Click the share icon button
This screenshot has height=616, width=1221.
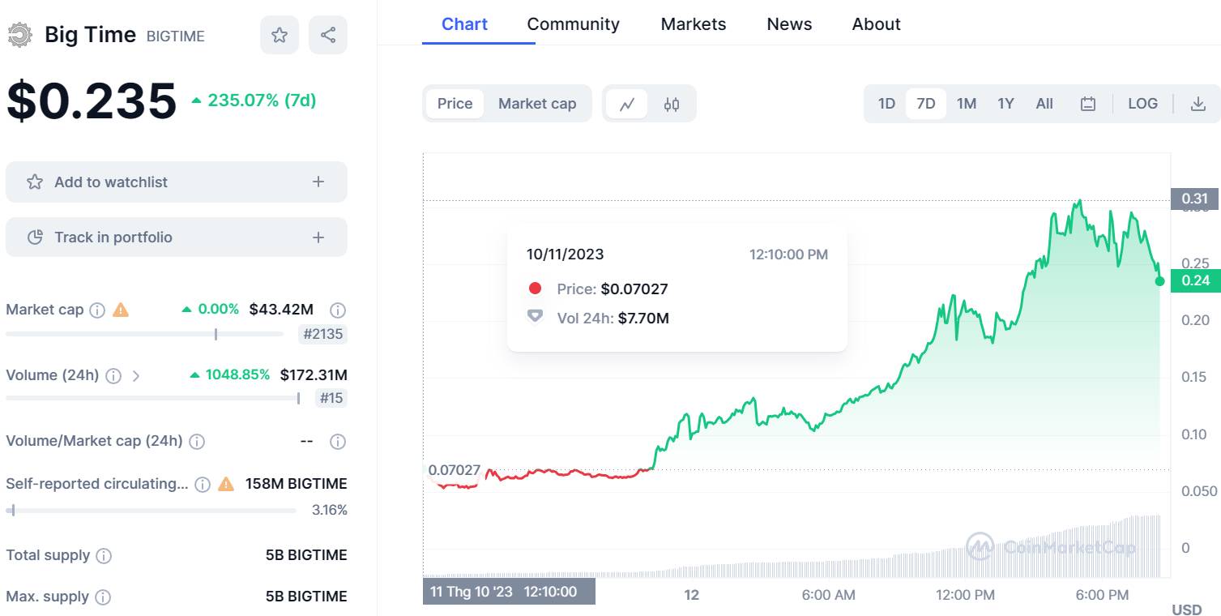pos(328,35)
